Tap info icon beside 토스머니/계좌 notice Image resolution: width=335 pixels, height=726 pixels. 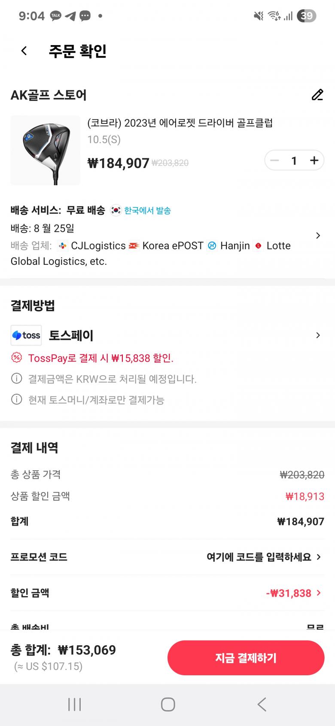click(x=16, y=400)
